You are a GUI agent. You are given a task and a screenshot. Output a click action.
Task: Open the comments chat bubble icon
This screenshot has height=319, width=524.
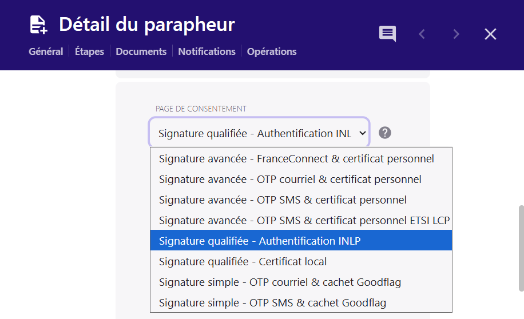(387, 34)
